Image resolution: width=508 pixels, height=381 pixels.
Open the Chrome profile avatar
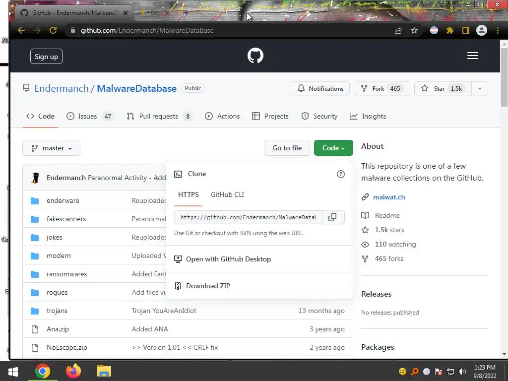tap(481, 30)
